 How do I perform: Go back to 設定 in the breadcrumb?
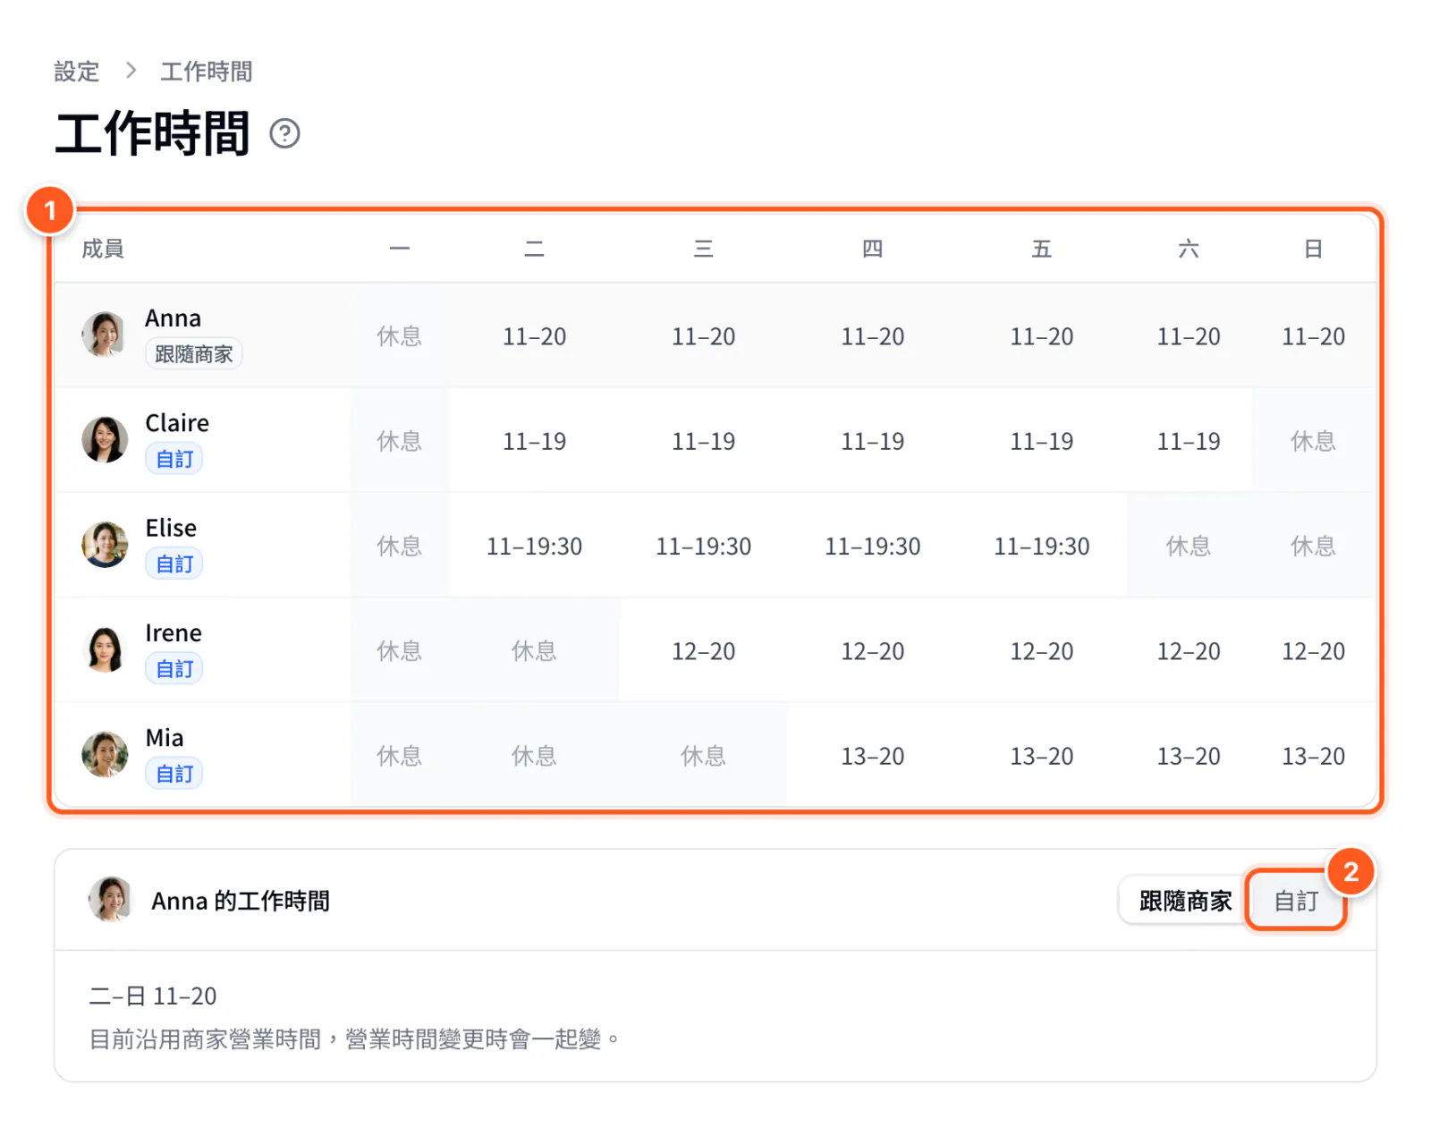77,72
